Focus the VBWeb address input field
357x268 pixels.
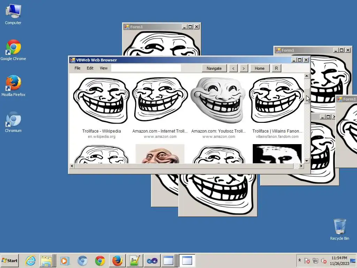[146, 68]
